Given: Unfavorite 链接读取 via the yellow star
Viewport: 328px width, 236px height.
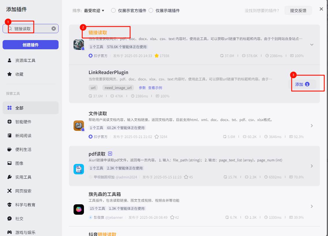Looking at the screenshot, I should click(157, 56).
